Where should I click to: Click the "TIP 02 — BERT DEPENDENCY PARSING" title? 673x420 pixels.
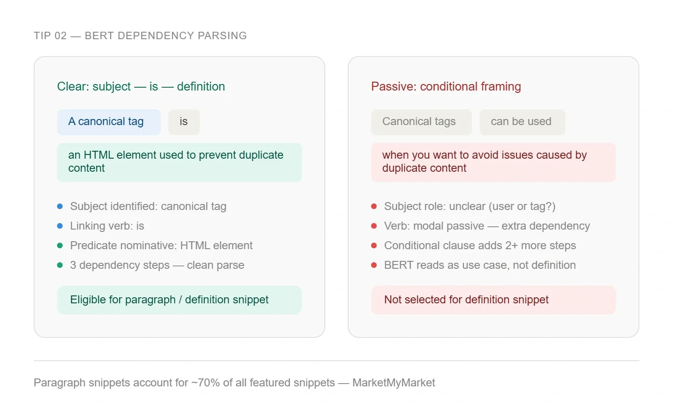pyautogui.click(x=140, y=35)
